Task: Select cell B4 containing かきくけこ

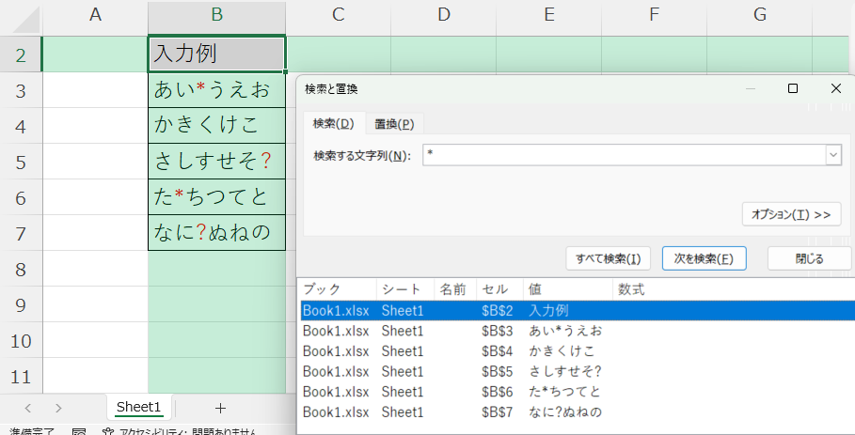Action: pyautogui.click(x=216, y=126)
